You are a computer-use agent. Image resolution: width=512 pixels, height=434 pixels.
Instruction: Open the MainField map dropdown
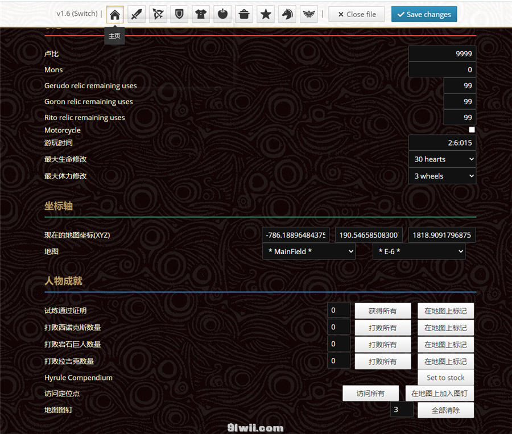[x=309, y=251]
